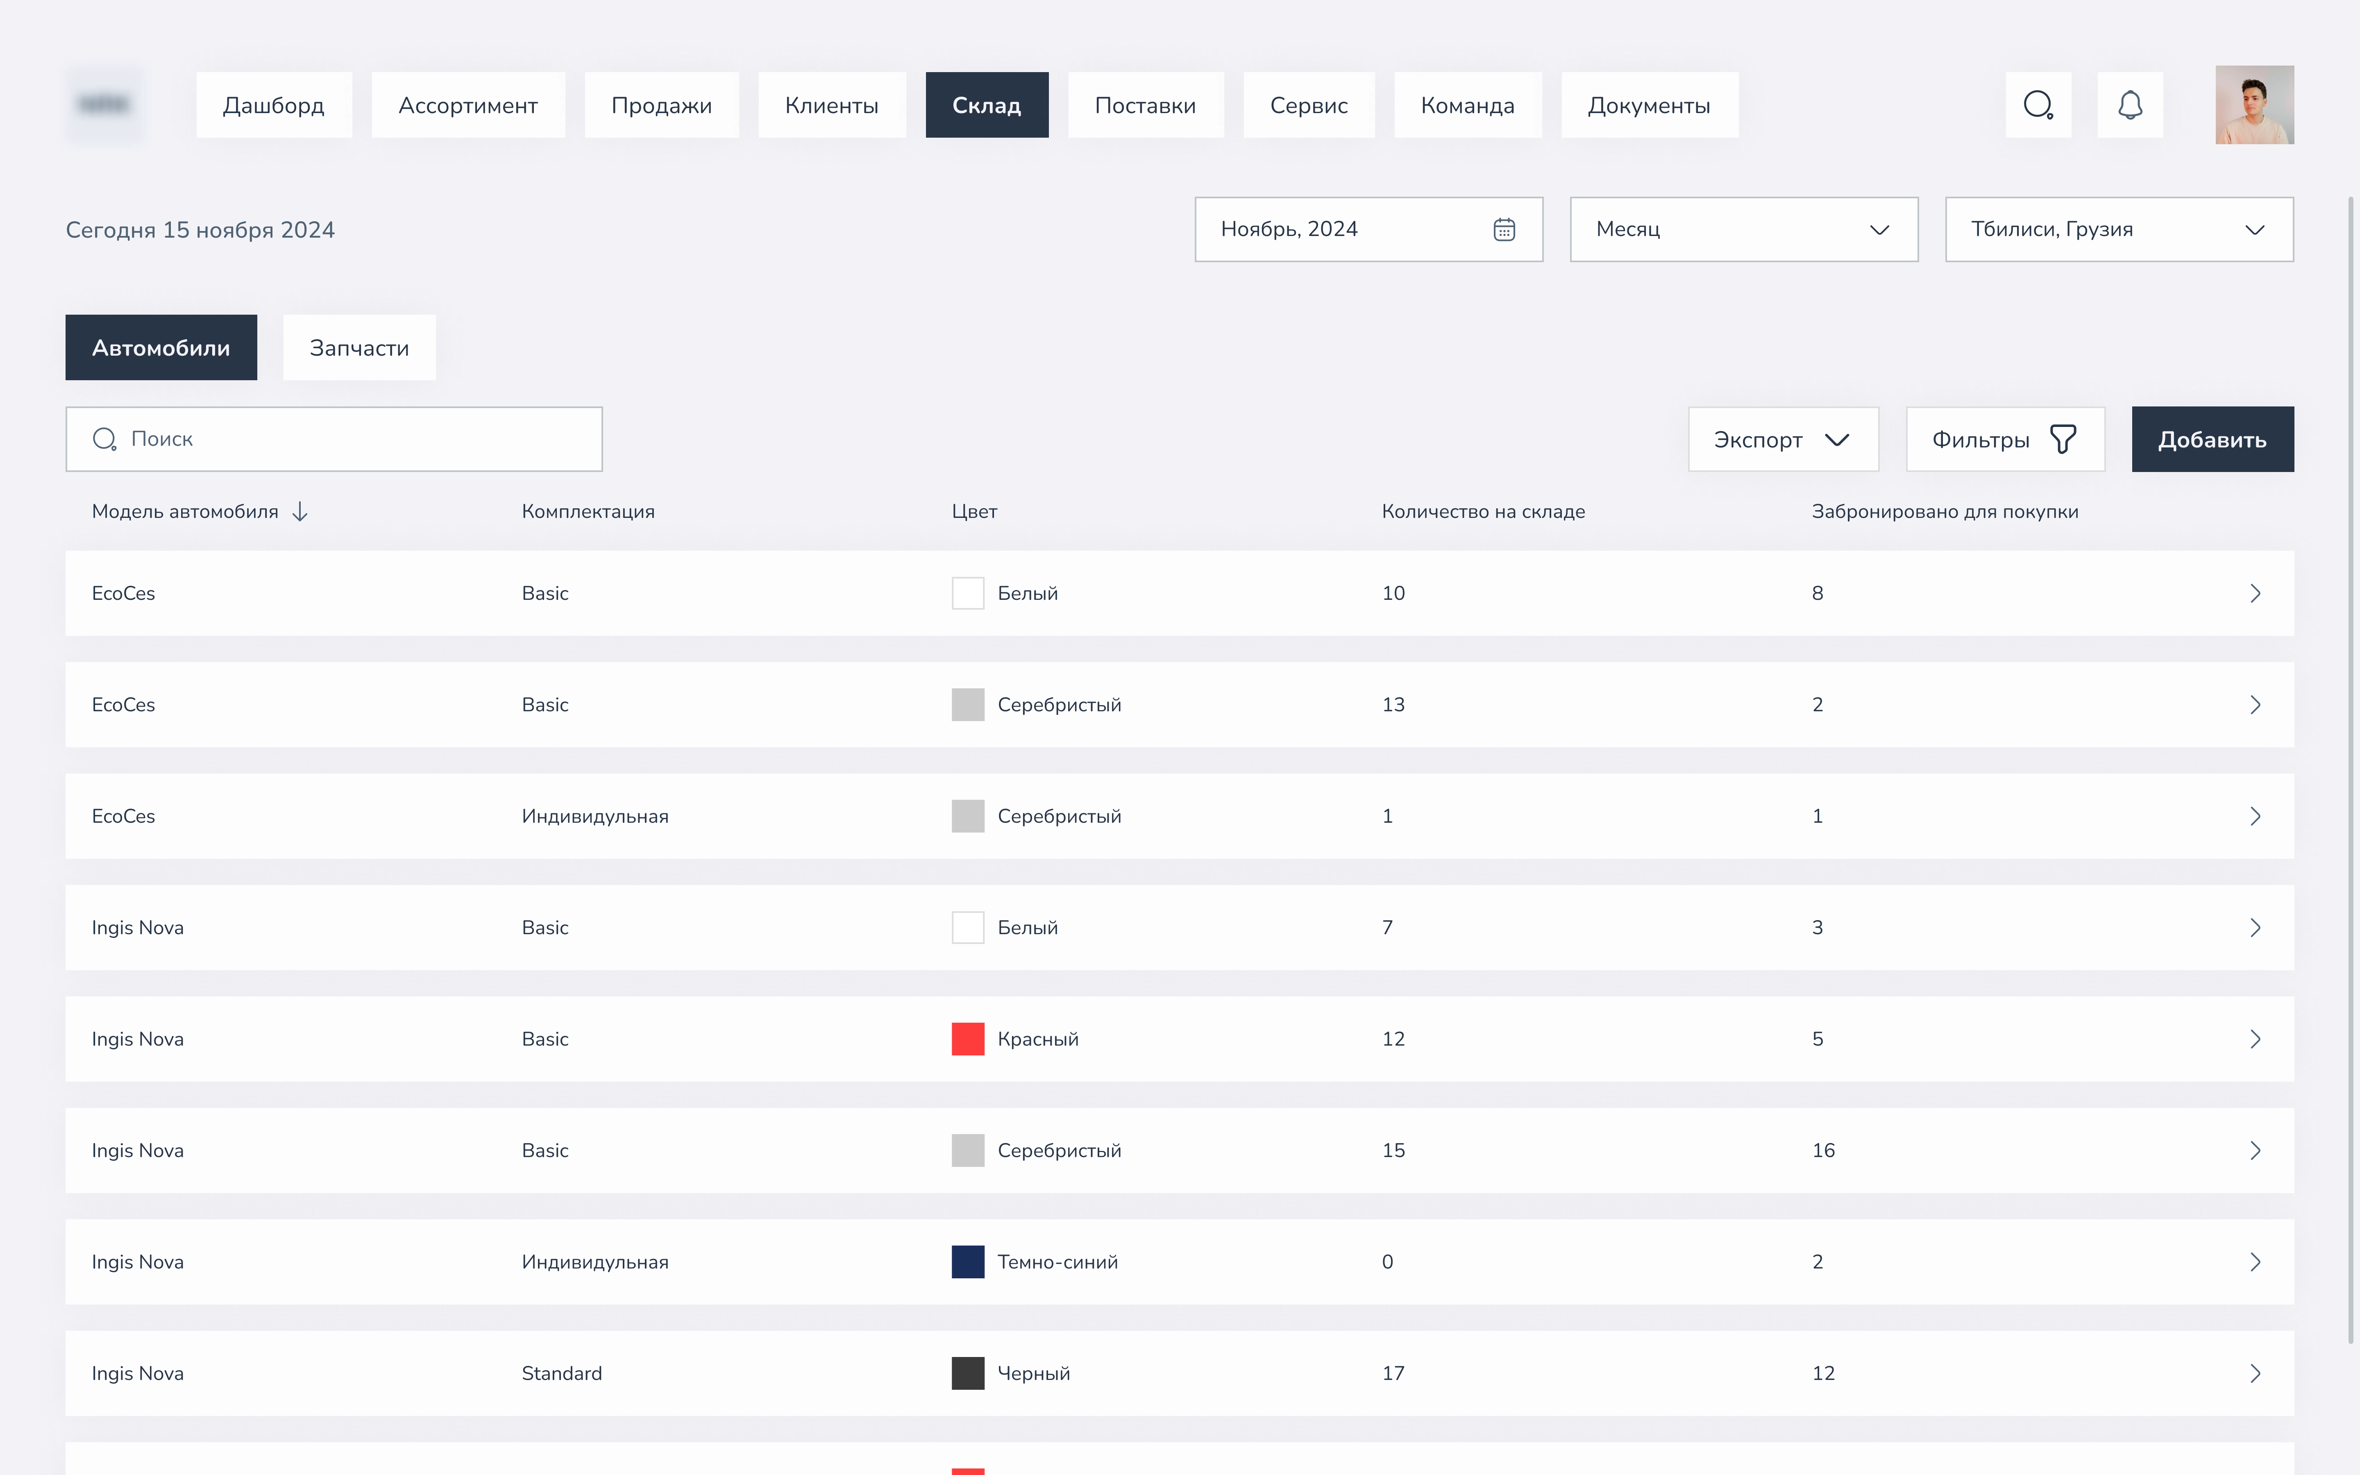Open user profile avatar photo
Image resolution: width=2360 pixels, height=1475 pixels.
2254,104
